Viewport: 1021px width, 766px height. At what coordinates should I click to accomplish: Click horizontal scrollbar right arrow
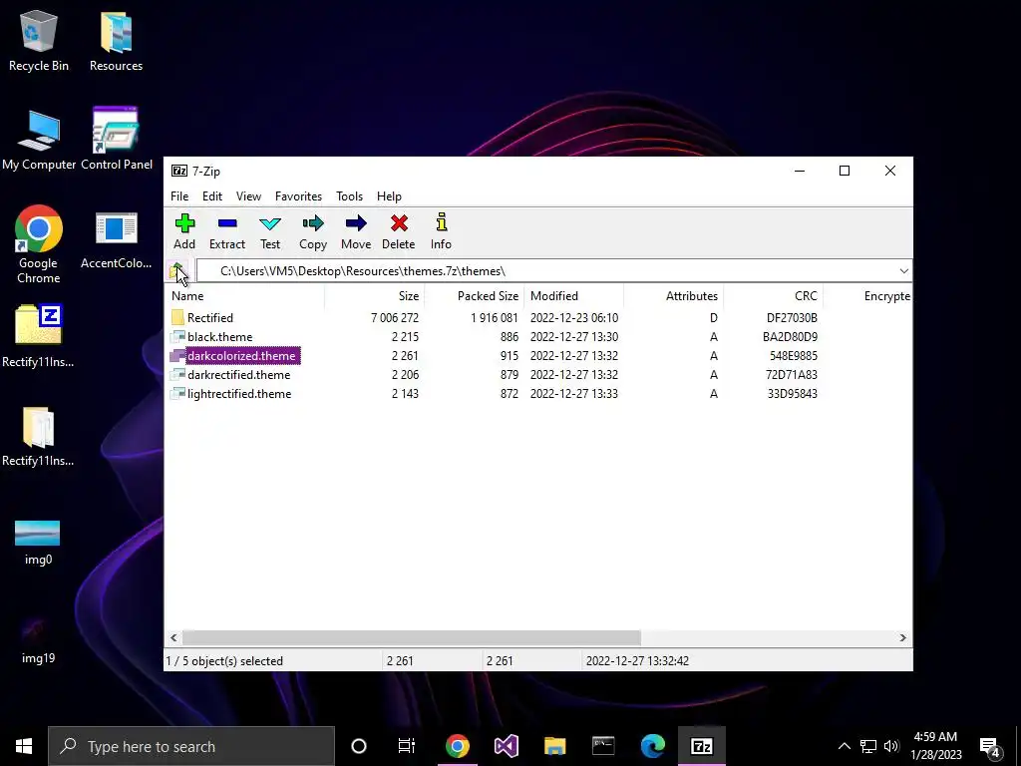point(902,637)
